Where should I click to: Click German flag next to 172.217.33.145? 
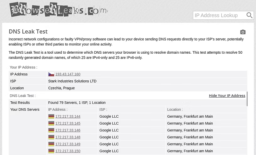click(x=51, y=123)
